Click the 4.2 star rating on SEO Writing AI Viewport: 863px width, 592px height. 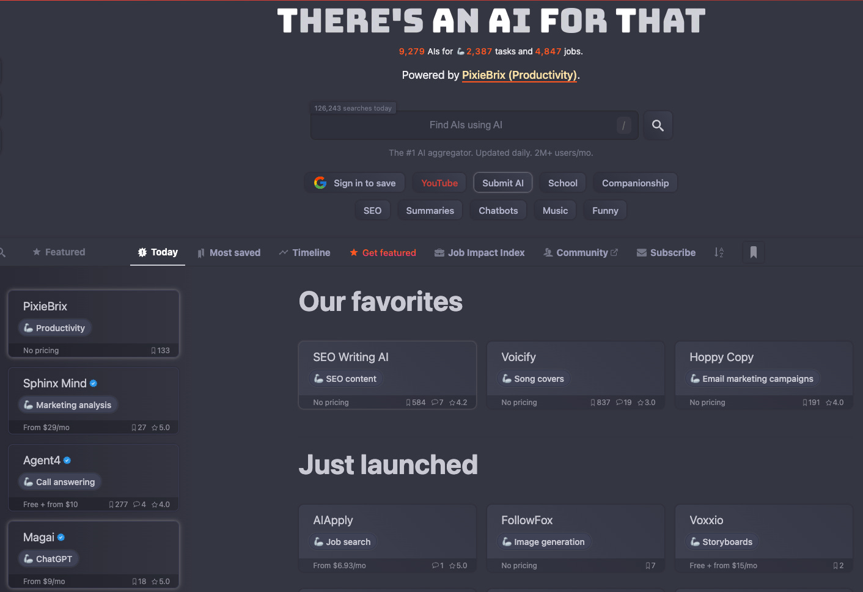458,403
